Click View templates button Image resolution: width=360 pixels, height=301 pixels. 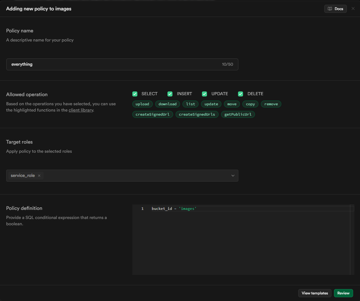pos(315,293)
